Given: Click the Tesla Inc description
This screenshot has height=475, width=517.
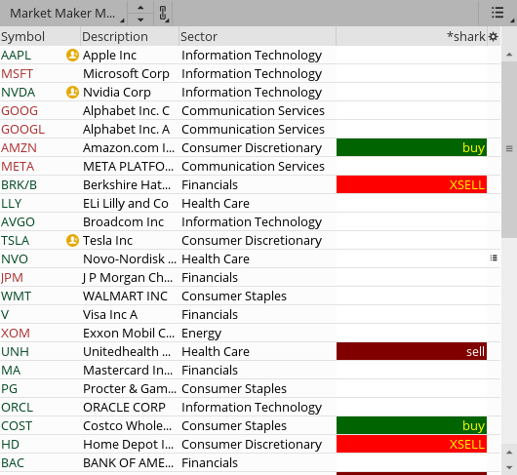Looking at the screenshot, I should point(108,241).
